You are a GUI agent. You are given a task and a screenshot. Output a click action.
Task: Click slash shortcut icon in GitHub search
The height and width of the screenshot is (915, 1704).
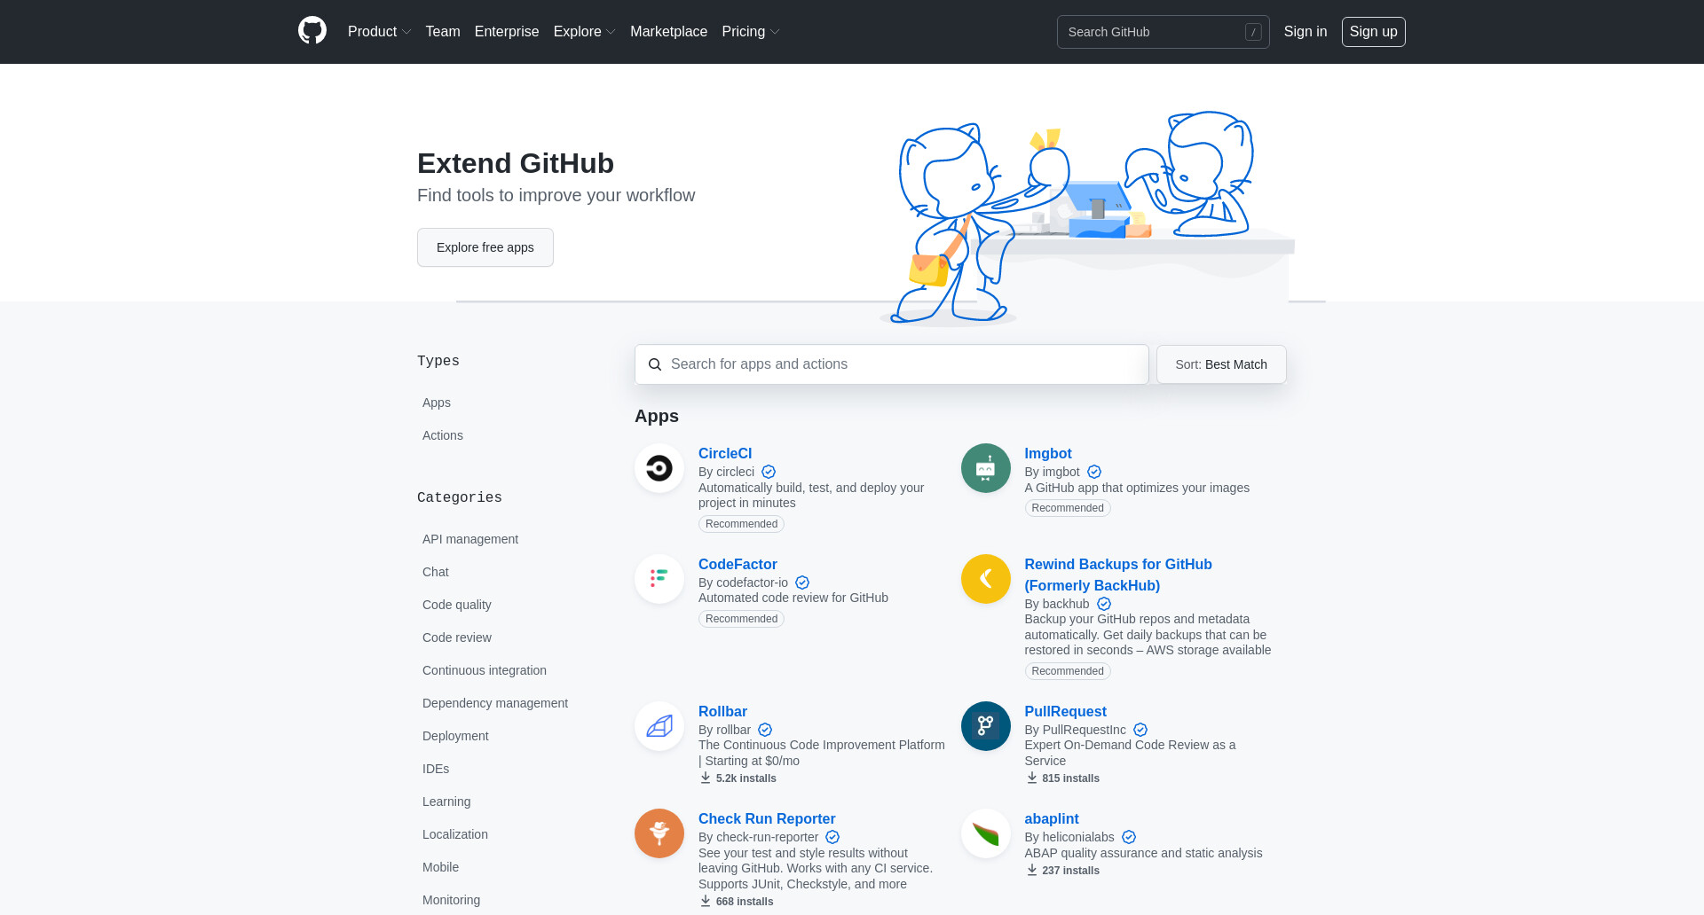(1253, 32)
